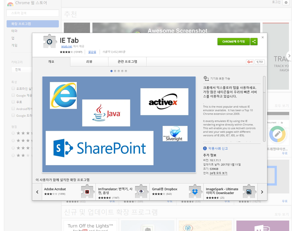Image resolution: width=296 pixels, height=231 pixels.
Task: Open settings gear at top right
Action: click(x=286, y=2)
